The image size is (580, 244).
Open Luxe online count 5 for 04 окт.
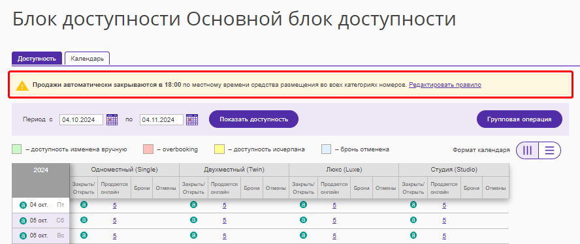[x=334, y=206]
